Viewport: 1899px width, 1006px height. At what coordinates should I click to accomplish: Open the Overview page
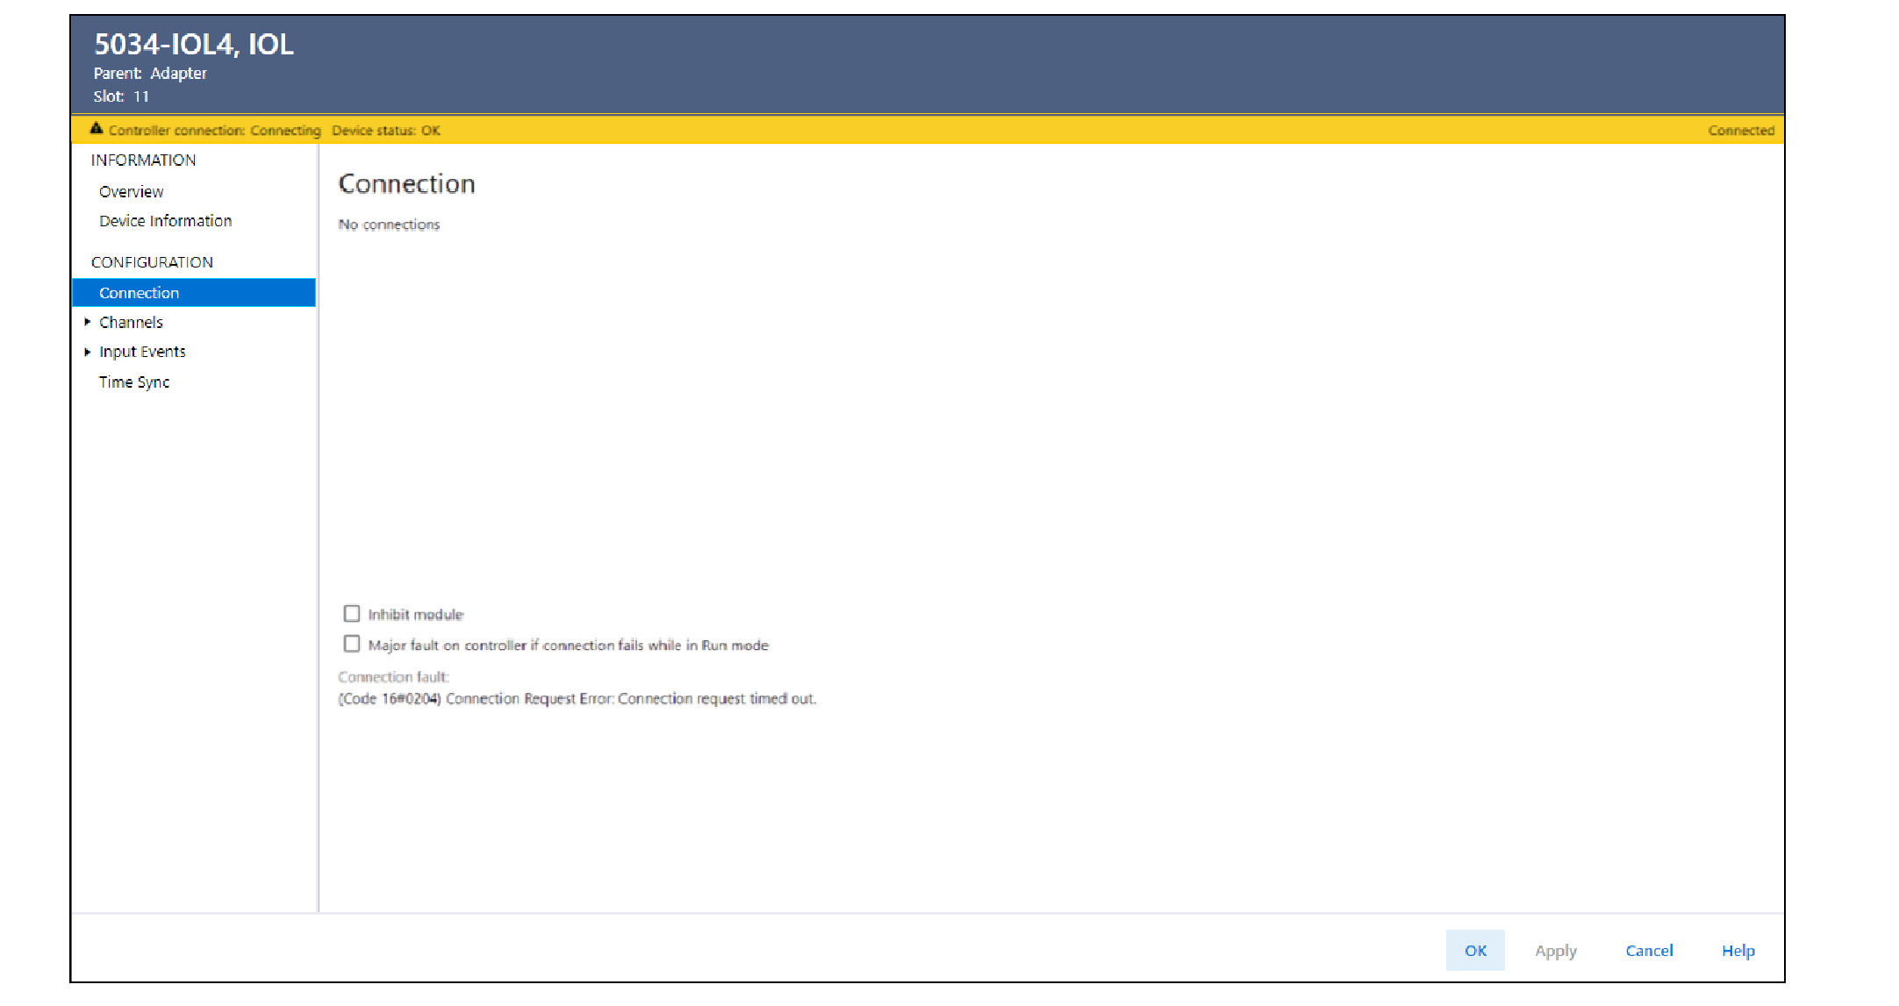pos(131,191)
